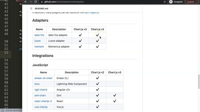Image resolution: width=200 pixels, height=112 pixels.
Task: Click line number 41 in code editor
Action: click(x=6, y=4)
